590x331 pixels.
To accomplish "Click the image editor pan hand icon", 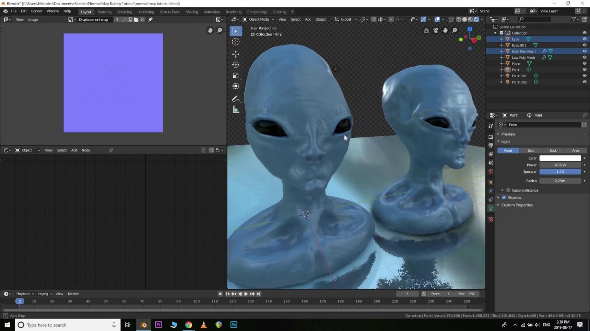I will (210, 30).
